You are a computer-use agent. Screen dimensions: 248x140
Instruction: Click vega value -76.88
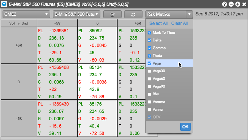coord(97,97)
